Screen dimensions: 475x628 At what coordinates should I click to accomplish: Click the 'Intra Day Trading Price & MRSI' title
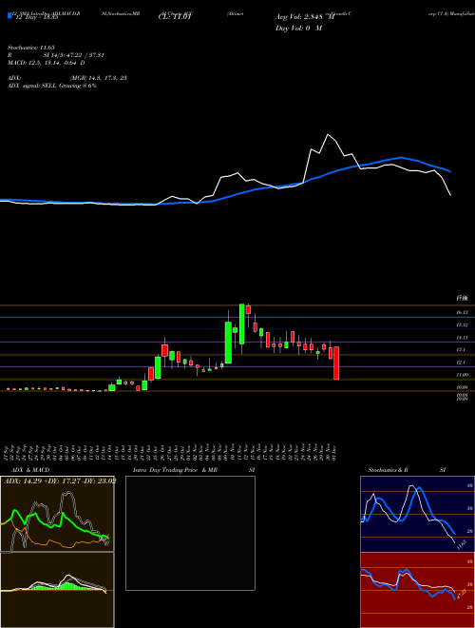(194, 470)
